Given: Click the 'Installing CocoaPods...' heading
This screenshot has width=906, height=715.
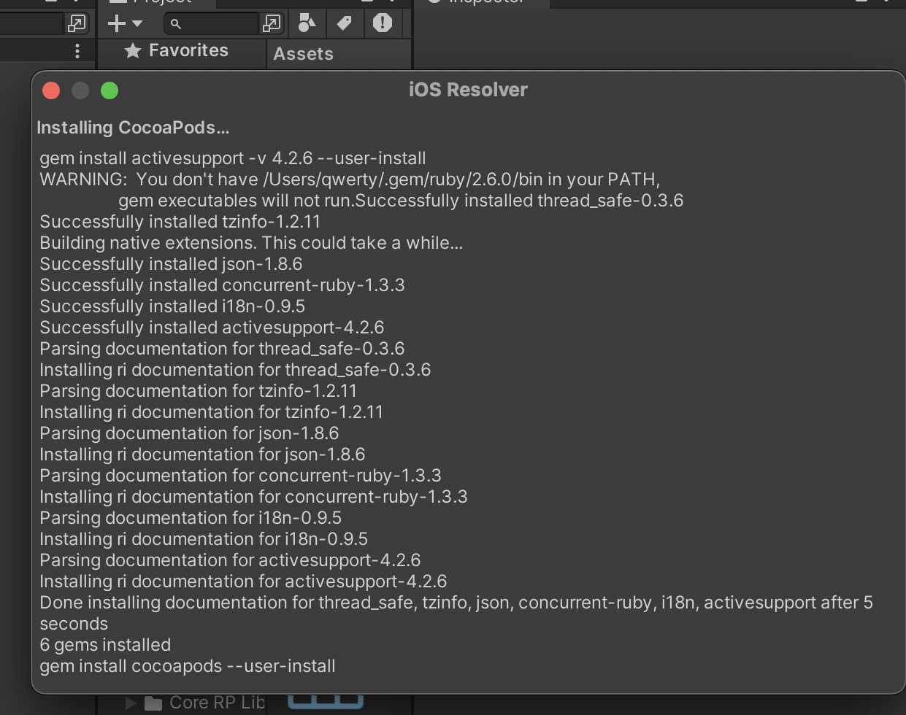Looking at the screenshot, I should click(x=133, y=128).
